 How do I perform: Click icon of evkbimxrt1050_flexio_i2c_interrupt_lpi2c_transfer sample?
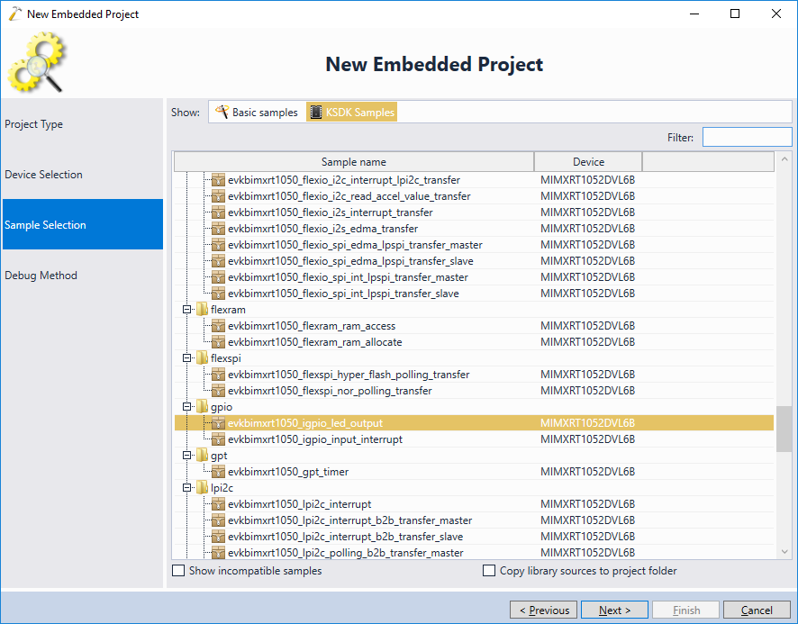(x=218, y=180)
